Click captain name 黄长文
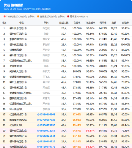Image resolution: width=132 pixels, height=148 pixels. click(x=46, y=39)
